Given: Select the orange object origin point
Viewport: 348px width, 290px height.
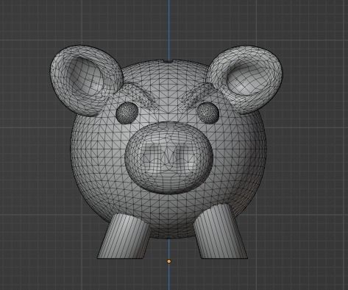Looking at the screenshot, I should pos(168,261).
